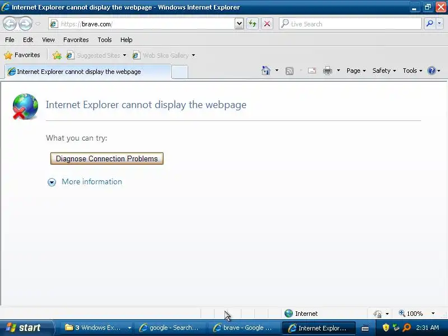Screen dimensions: 448x336
Task: Open the Edit menu
Action: point(28,40)
